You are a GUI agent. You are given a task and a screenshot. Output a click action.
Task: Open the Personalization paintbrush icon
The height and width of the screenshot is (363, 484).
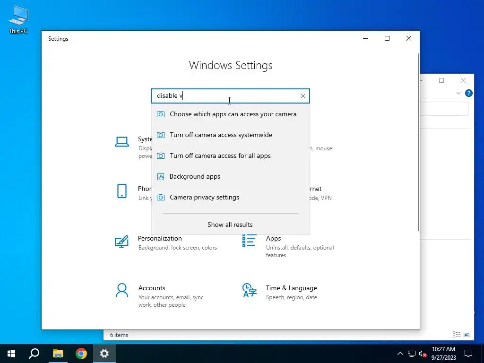click(x=121, y=242)
